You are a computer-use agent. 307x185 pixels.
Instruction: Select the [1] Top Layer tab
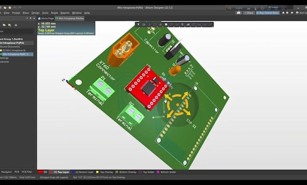click(x=60, y=172)
